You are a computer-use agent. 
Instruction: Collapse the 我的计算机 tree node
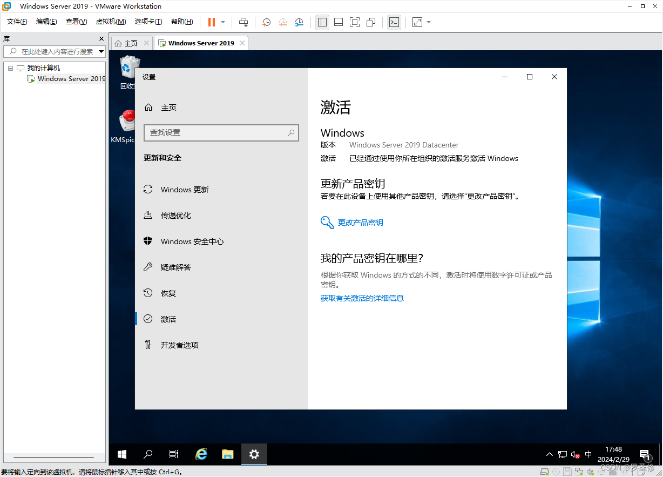(10, 68)
